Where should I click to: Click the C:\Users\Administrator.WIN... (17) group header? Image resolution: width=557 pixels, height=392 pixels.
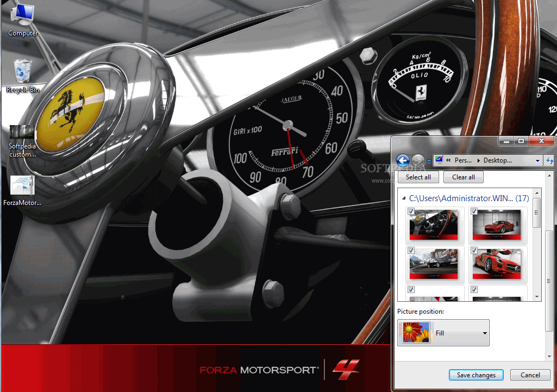pyautogui.click(x=469, y=198)
